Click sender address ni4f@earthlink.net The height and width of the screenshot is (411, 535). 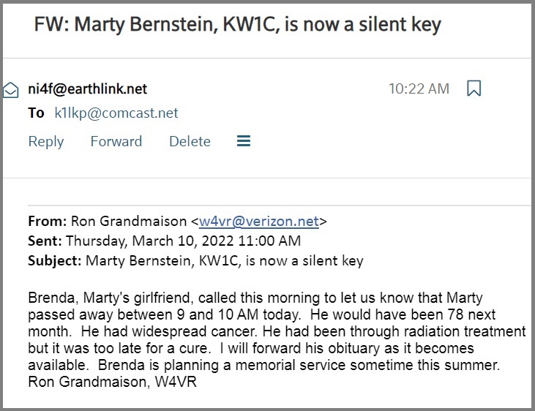(87, 88)
